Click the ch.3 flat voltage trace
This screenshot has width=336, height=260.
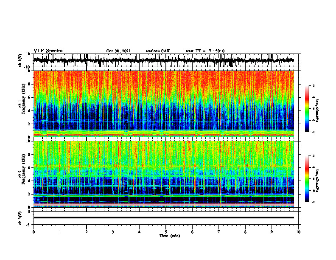(164, 218)
